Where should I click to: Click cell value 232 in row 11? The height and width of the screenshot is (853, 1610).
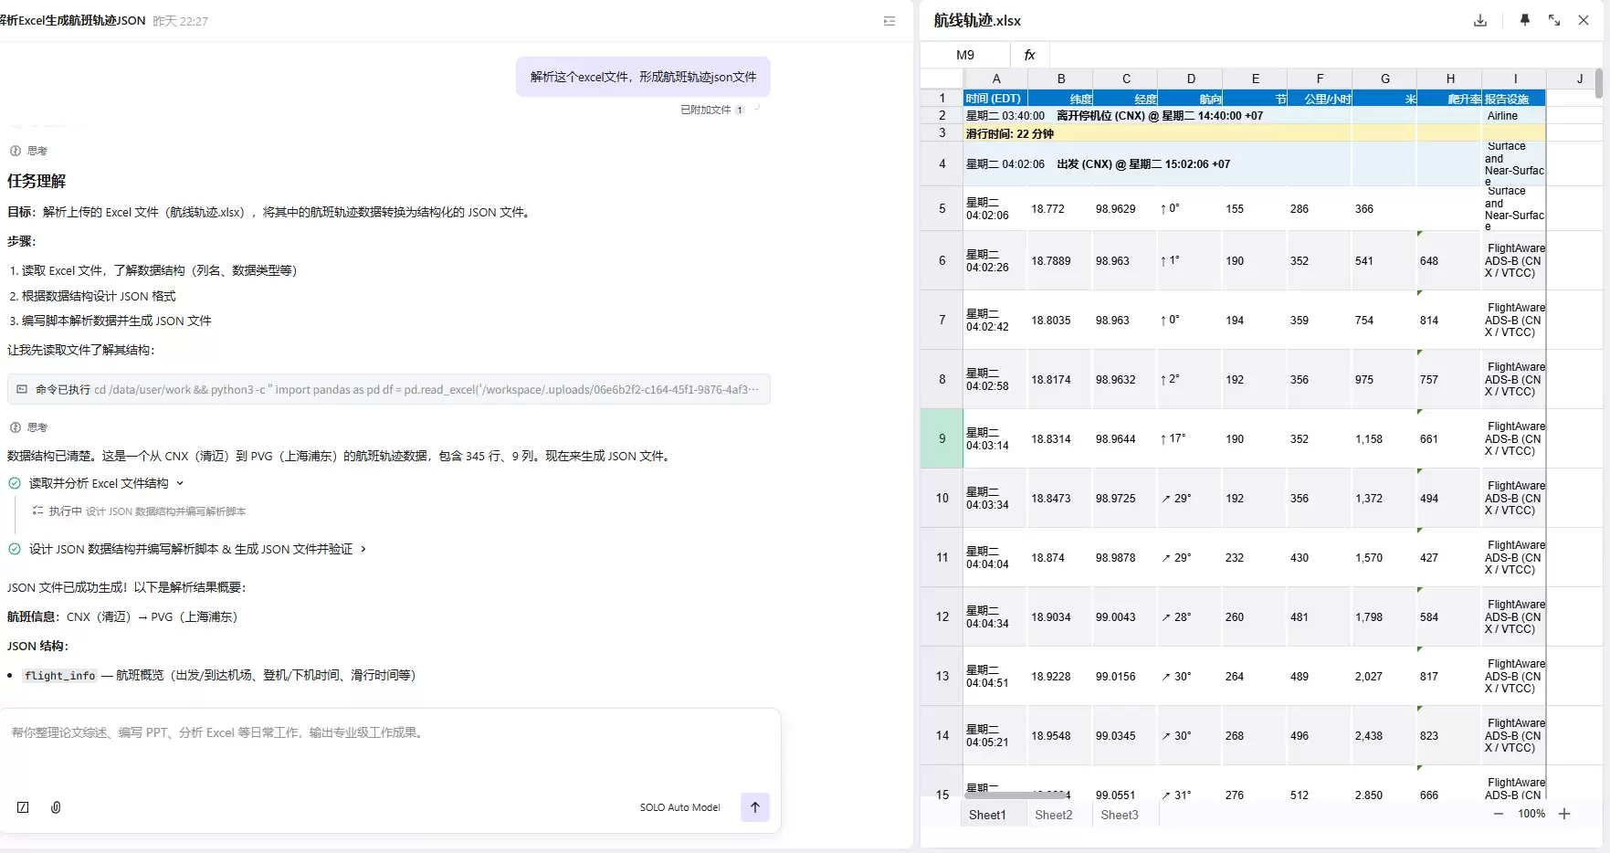pyautogui.click(x=1255, y=558)
